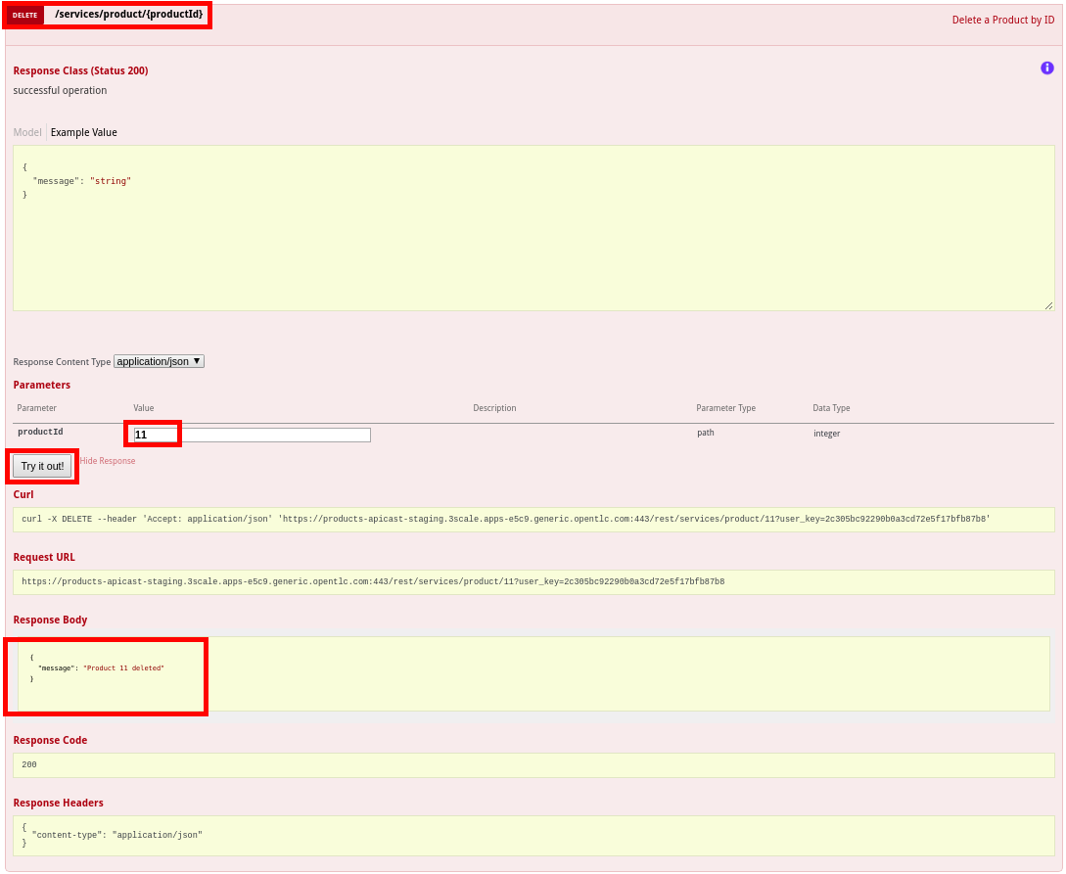Click the 200 response code value
The height and width of the screenshot is (874, 1066).
[x=29, y=764]
